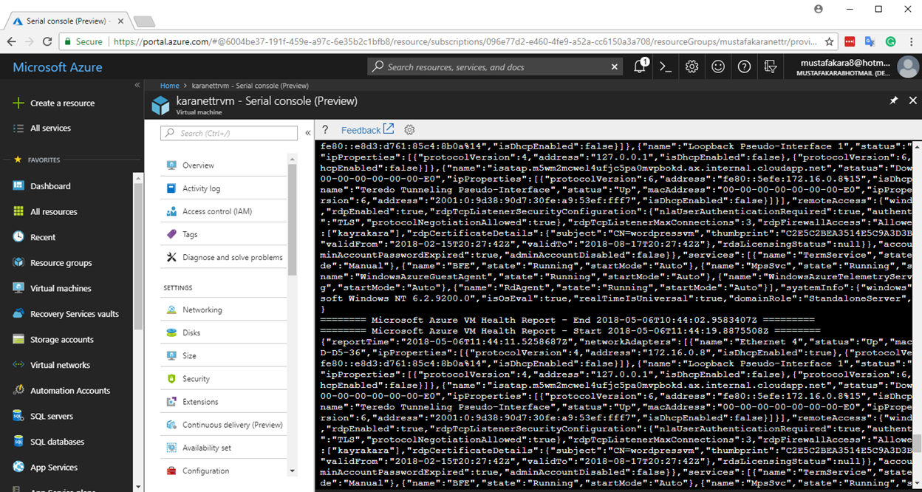This screenshot has width=922, height=492.
Task: Bookmark this page with the star
Action: coord(830,42)
